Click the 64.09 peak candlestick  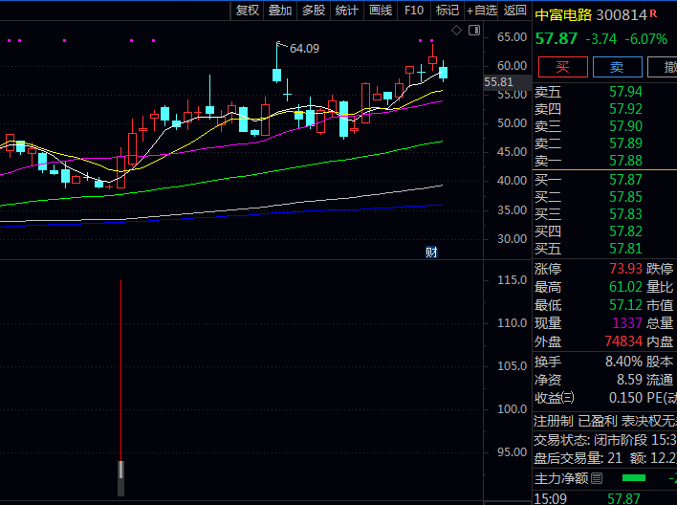(x=276, y=62)
